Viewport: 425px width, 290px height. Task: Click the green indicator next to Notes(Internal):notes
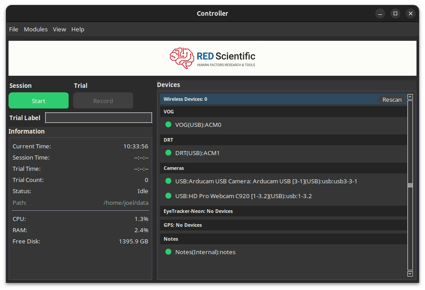[169, 252]
